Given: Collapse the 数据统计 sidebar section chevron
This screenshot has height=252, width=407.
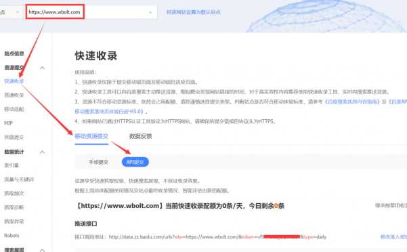Looking at the screenshot, I should pos(42,152).
